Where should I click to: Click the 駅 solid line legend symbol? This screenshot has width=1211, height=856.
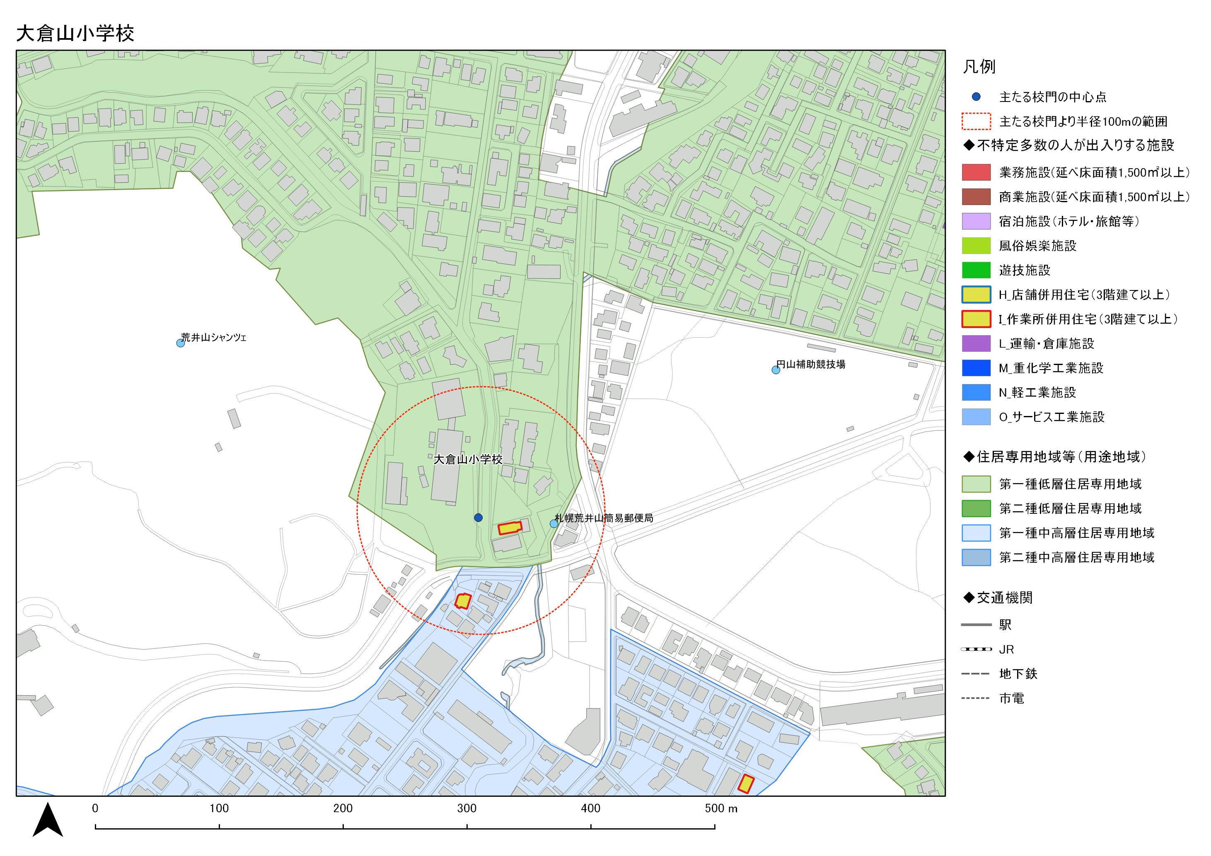coord(976,625)
